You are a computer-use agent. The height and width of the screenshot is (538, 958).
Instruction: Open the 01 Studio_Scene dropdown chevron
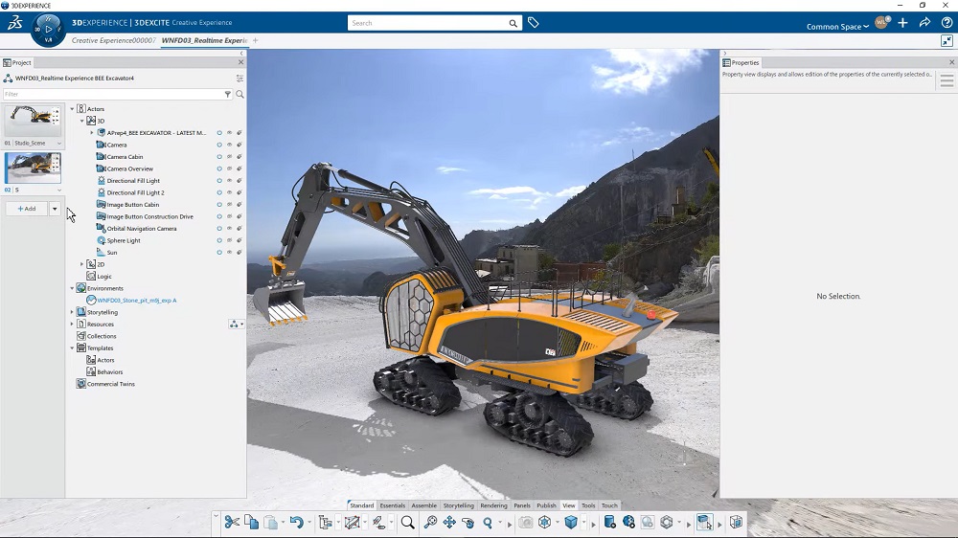(59, 143)
